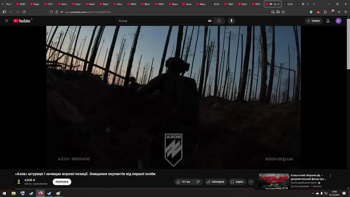Go forward with browser forward arrow
This screenshot has height=197, width=350.
17,12
